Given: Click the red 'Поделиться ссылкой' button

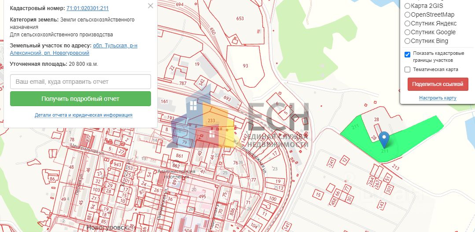Looking at the screenshot, I should point(438,84).
